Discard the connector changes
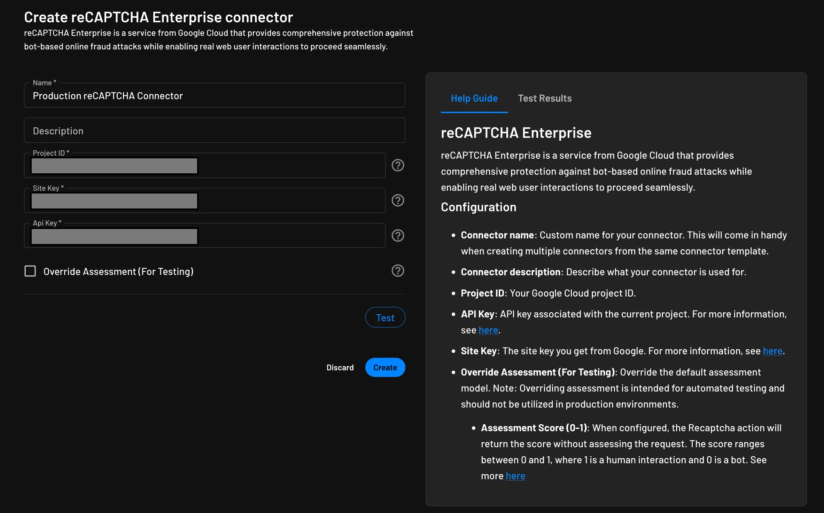This screenshot has width=824, height=513. [340, 368]
